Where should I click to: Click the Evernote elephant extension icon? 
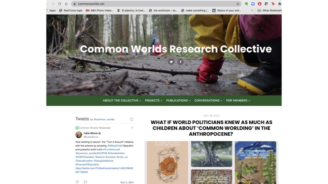pos(246,4)
